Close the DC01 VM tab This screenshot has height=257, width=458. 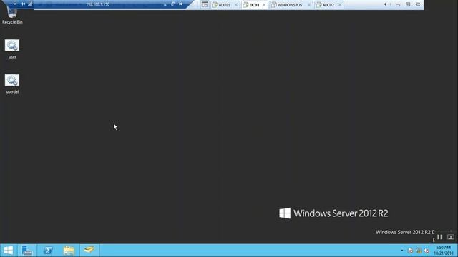[264, 5]
